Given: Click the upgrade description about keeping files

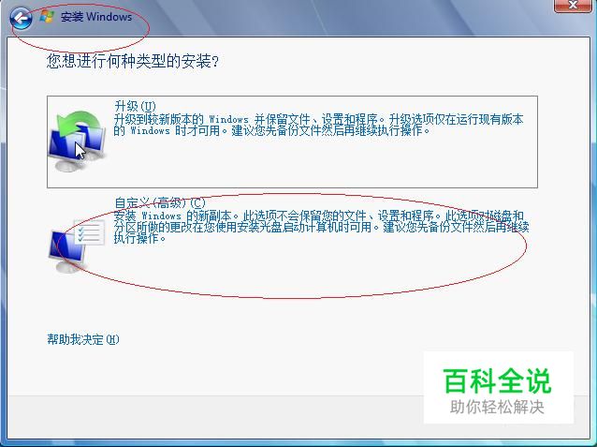Looking at the screenshot, I should (x=319, y=125).
